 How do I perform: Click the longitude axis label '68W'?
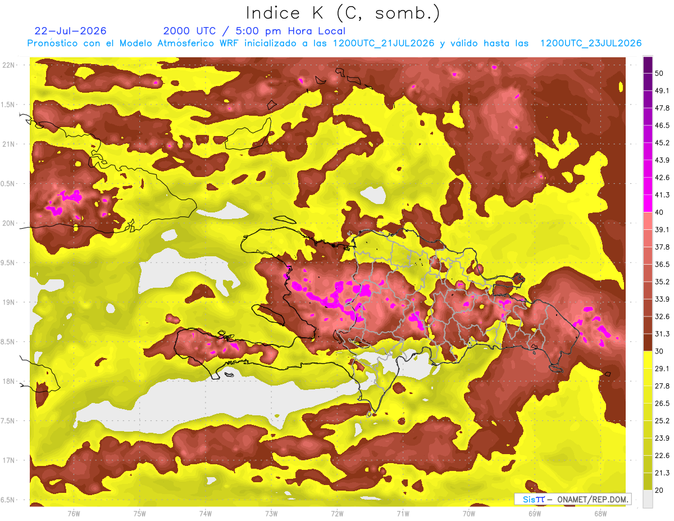coord(600,513)
